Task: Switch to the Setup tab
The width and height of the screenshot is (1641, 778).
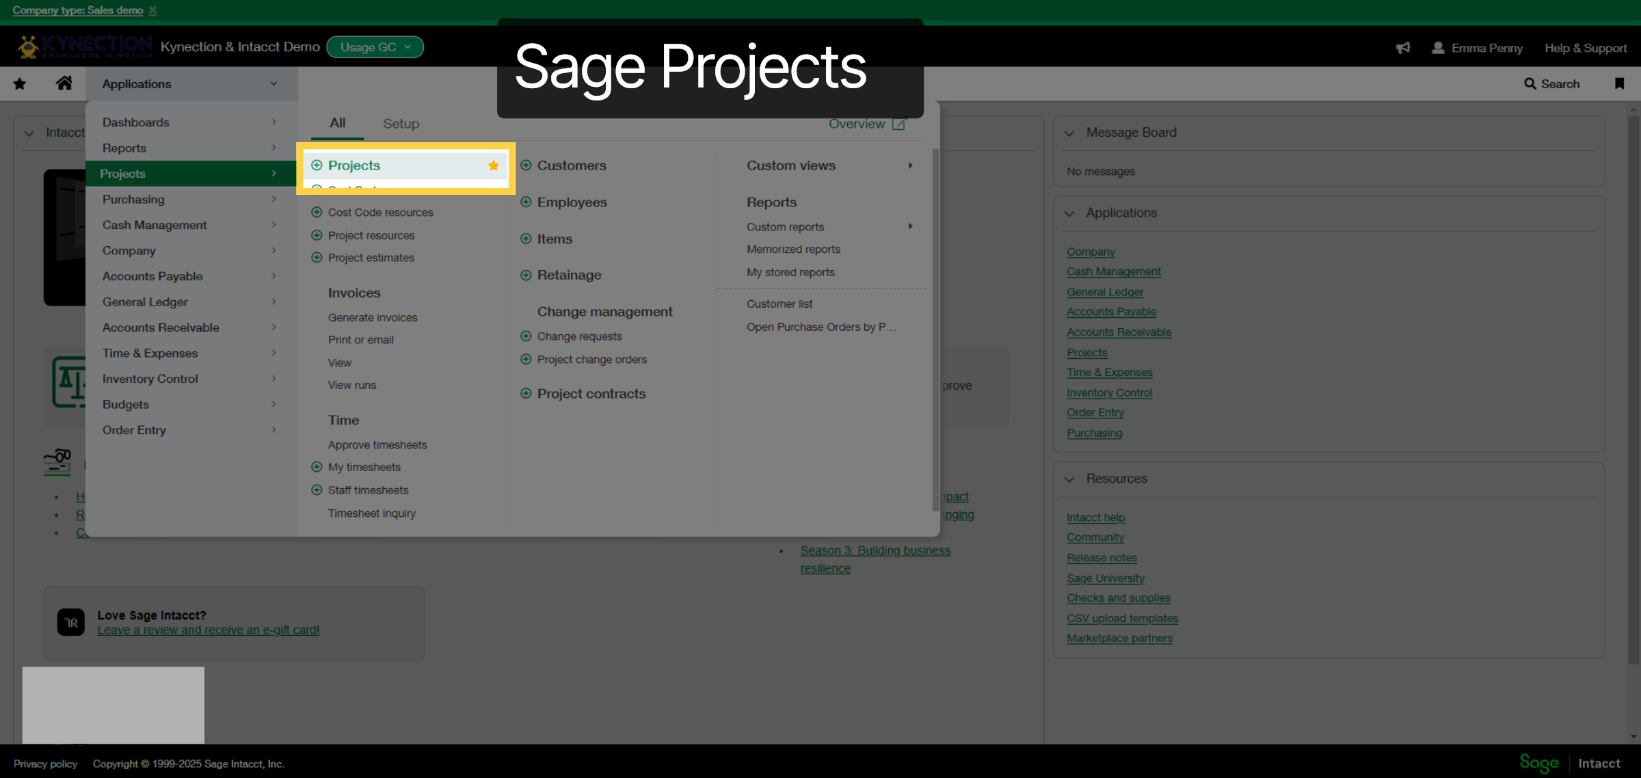Action: coord(401,124)
